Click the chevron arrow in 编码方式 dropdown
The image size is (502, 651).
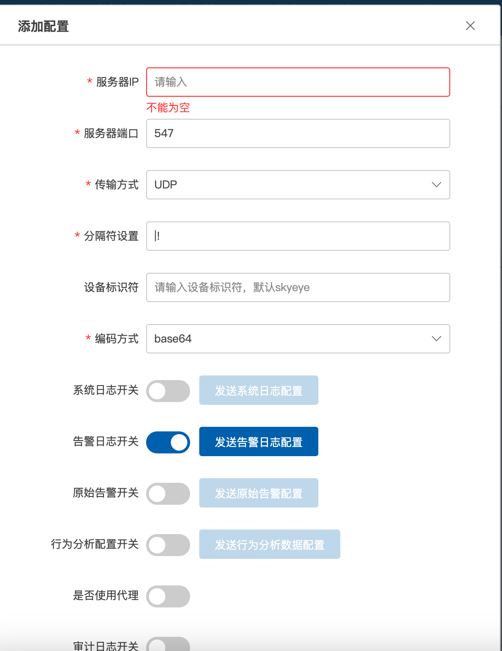pos(436,339)
